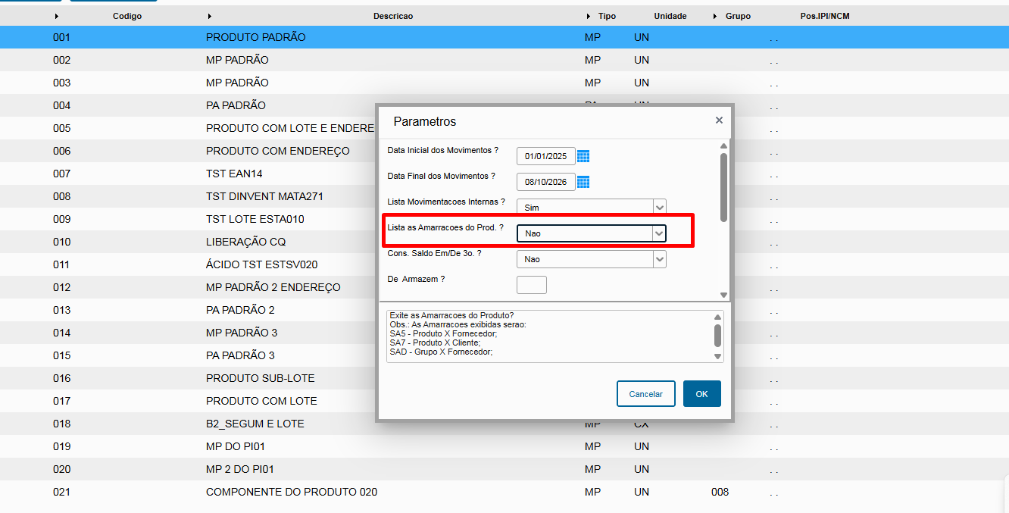Click the arrow marker beside the Tipo header
The width and height of the screenshot is (1009, 513).
tap(589, 16)
